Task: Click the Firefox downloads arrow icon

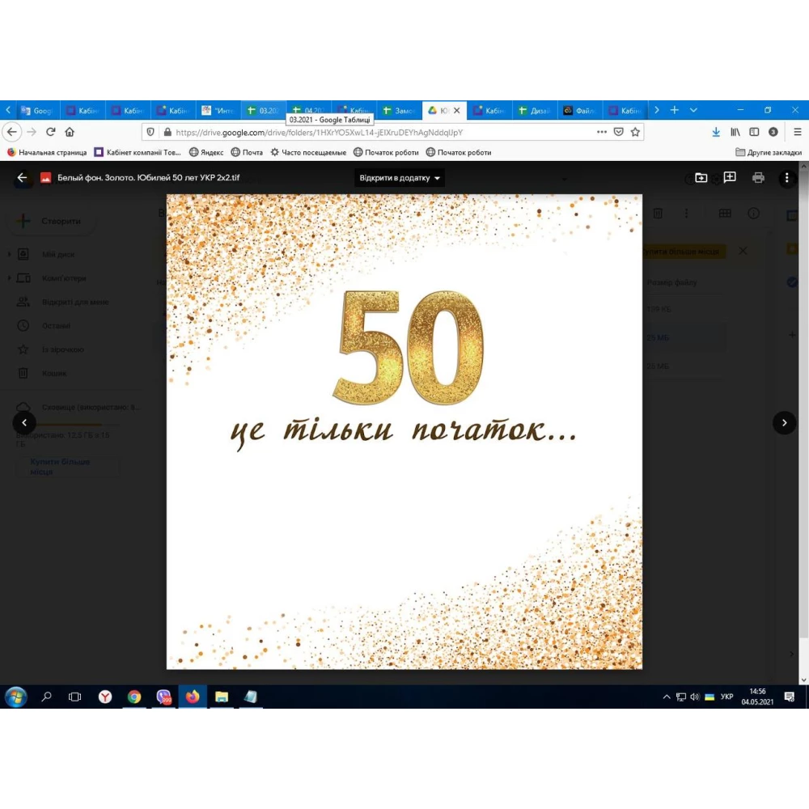Action: tap(715, 131)
